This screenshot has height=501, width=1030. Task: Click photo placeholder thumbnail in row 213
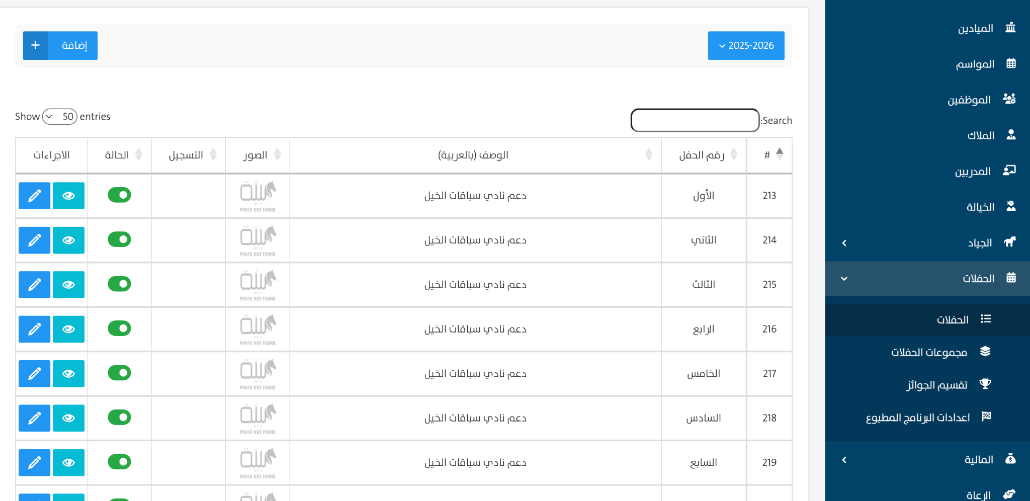coord(257,196)
